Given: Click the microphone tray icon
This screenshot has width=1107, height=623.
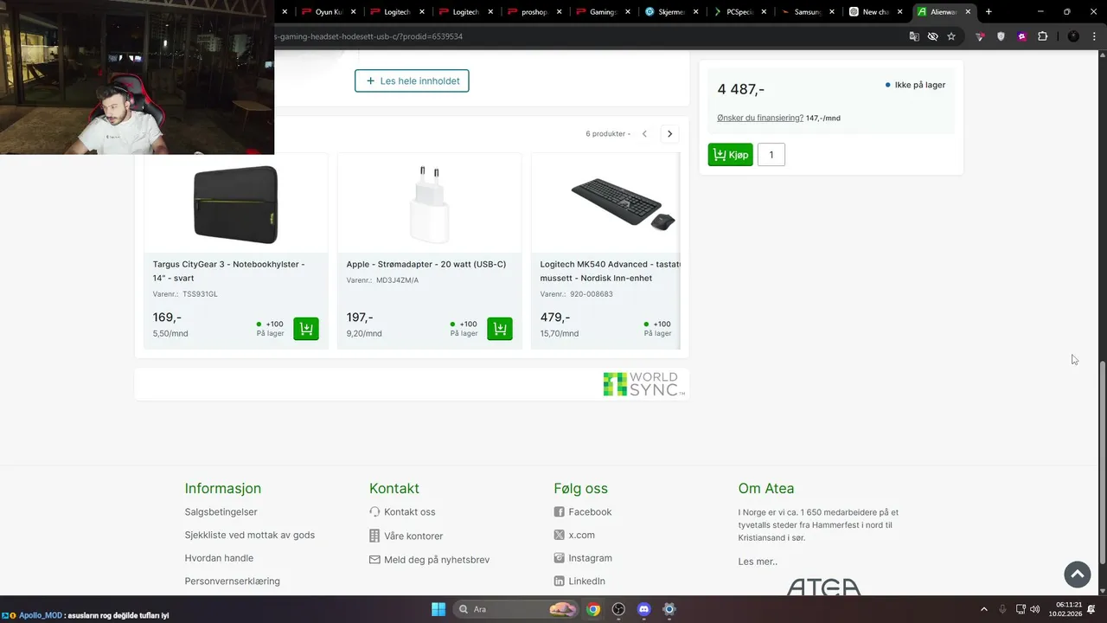Looking at the screenshot, I should click(1002, 609).
